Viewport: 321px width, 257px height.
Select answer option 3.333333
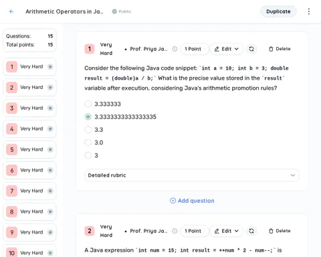88,104
